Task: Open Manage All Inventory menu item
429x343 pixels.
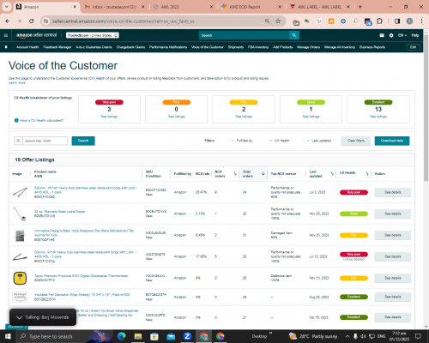Action: (340, 47)
